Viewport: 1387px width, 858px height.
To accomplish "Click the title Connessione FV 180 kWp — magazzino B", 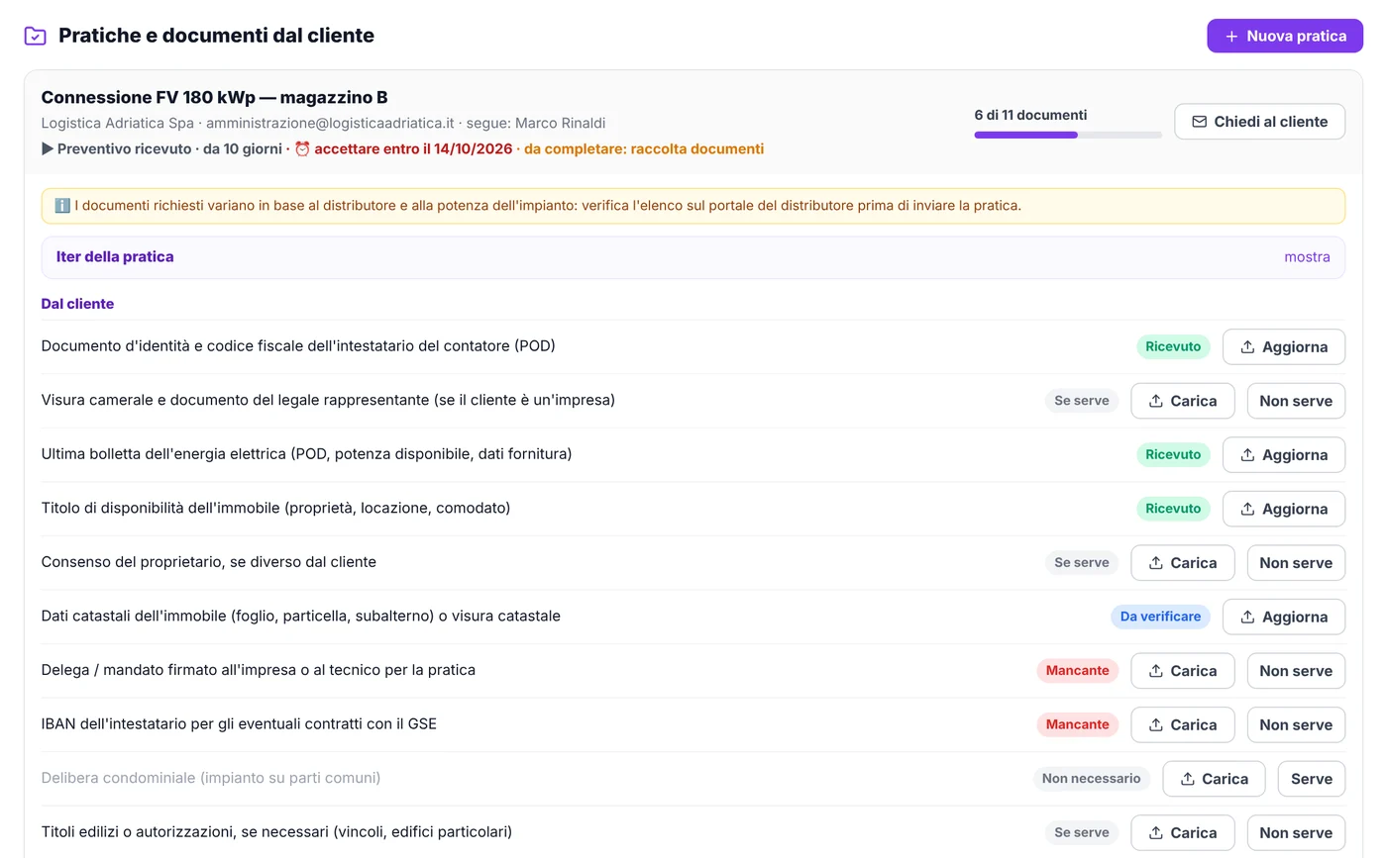I will click(214, 97).
